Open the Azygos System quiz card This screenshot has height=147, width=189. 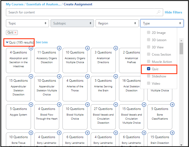18,117
